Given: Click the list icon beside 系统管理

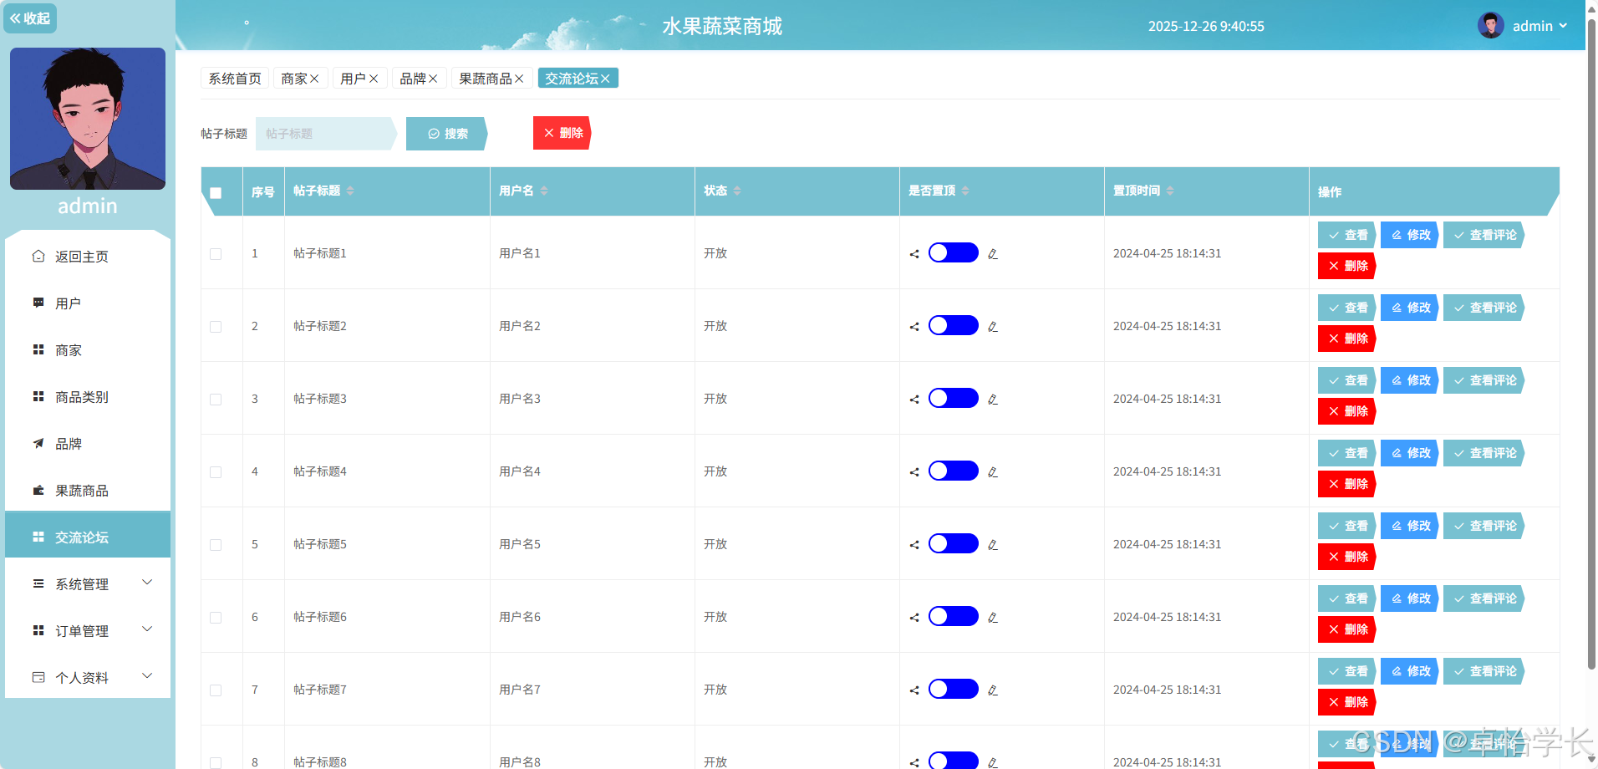Looking at the screenshot, I should (x=38, y=583).
